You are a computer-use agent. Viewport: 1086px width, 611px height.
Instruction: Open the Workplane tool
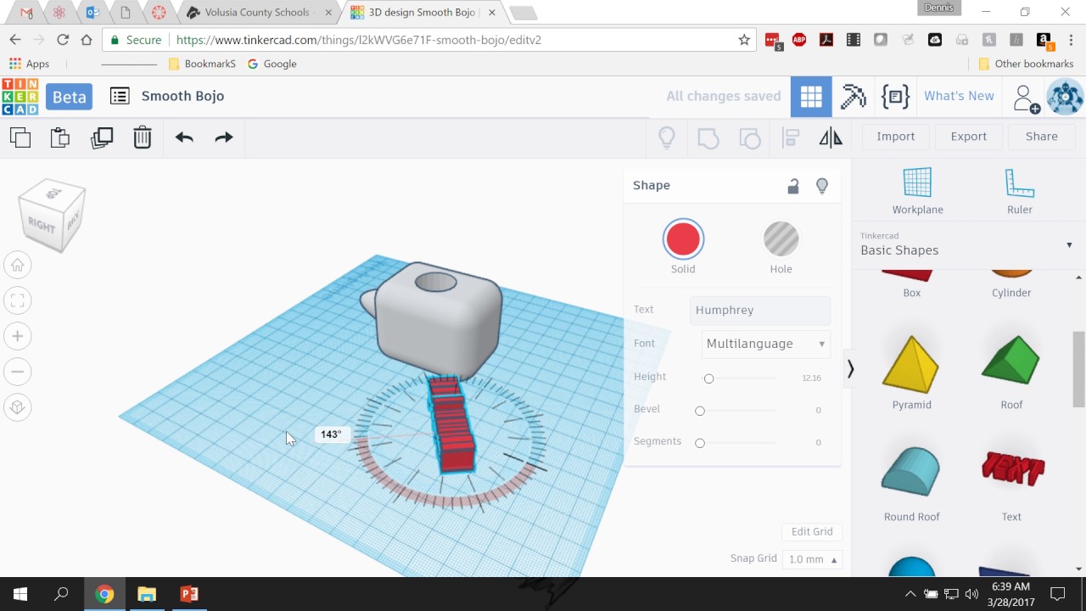(x=917, y=191)
